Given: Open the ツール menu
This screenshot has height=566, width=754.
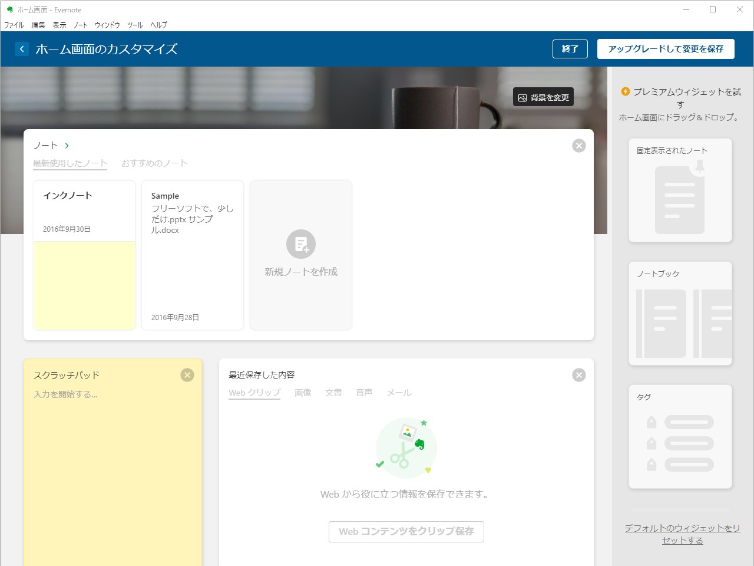Looking at the screenshot, I should coord(135,25).
